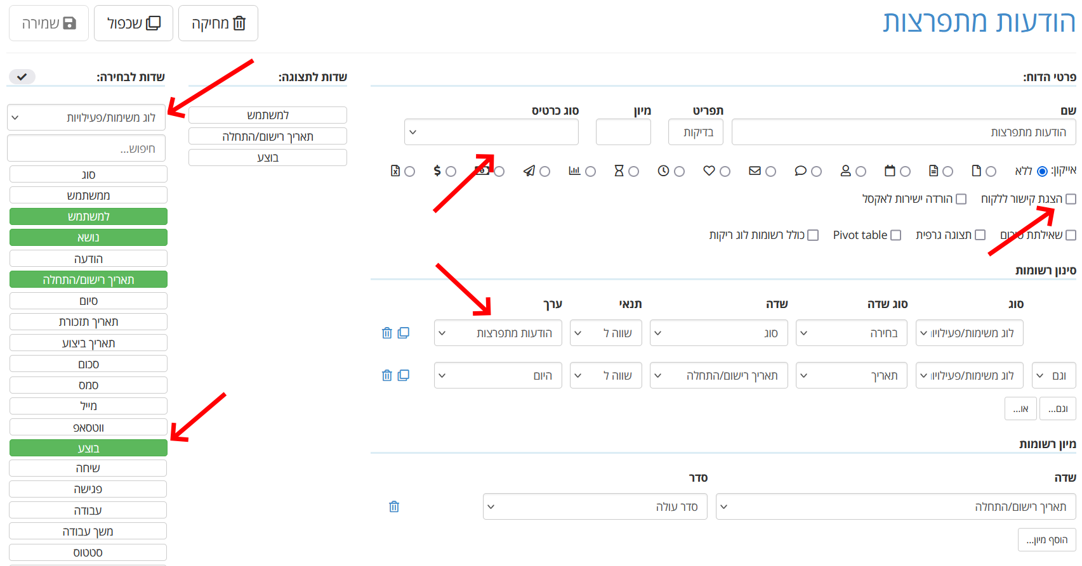
Task: Select the heart icon option
Action: click(x=725, y=172)
